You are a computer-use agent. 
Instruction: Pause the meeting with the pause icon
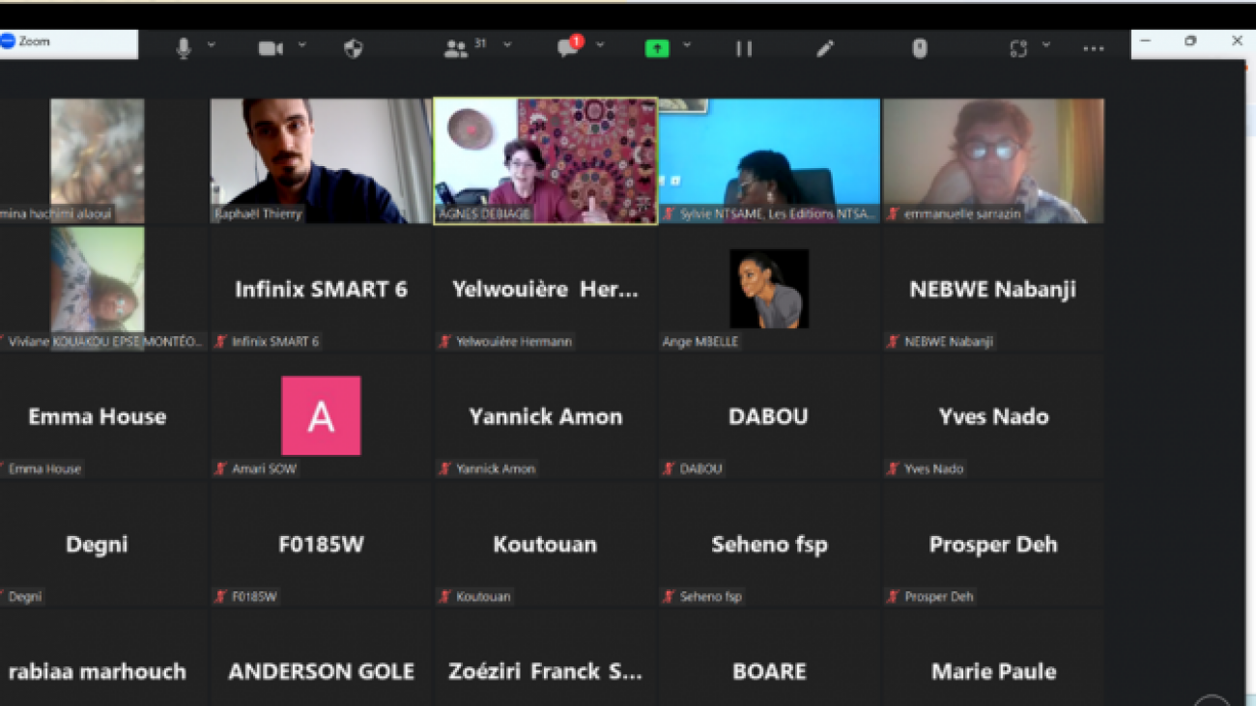(743, 47)
